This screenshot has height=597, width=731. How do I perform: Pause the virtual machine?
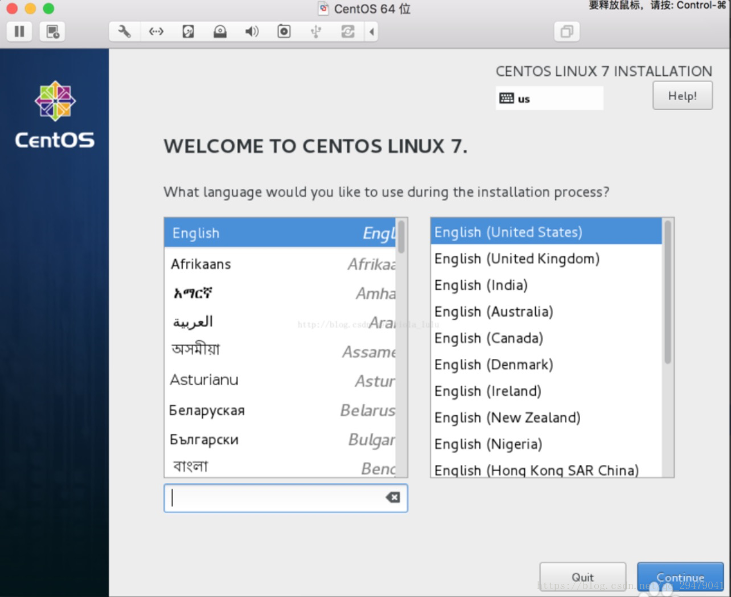tap(19, 31)
